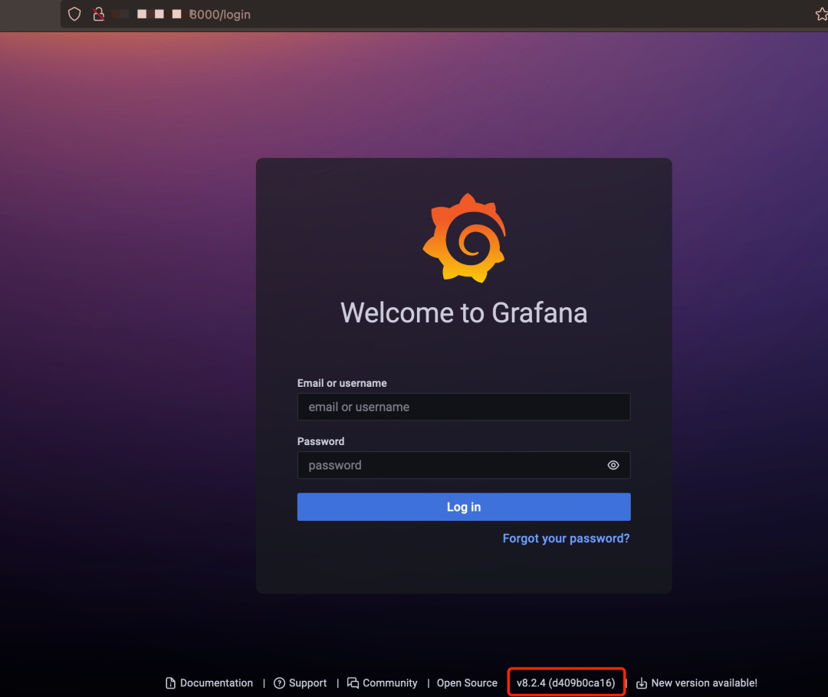Open the Support footer link
The width and height of the screenshot is (828, 697).
[301, 682]
